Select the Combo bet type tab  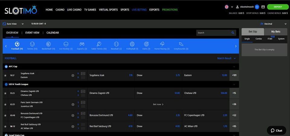point(259,39)
